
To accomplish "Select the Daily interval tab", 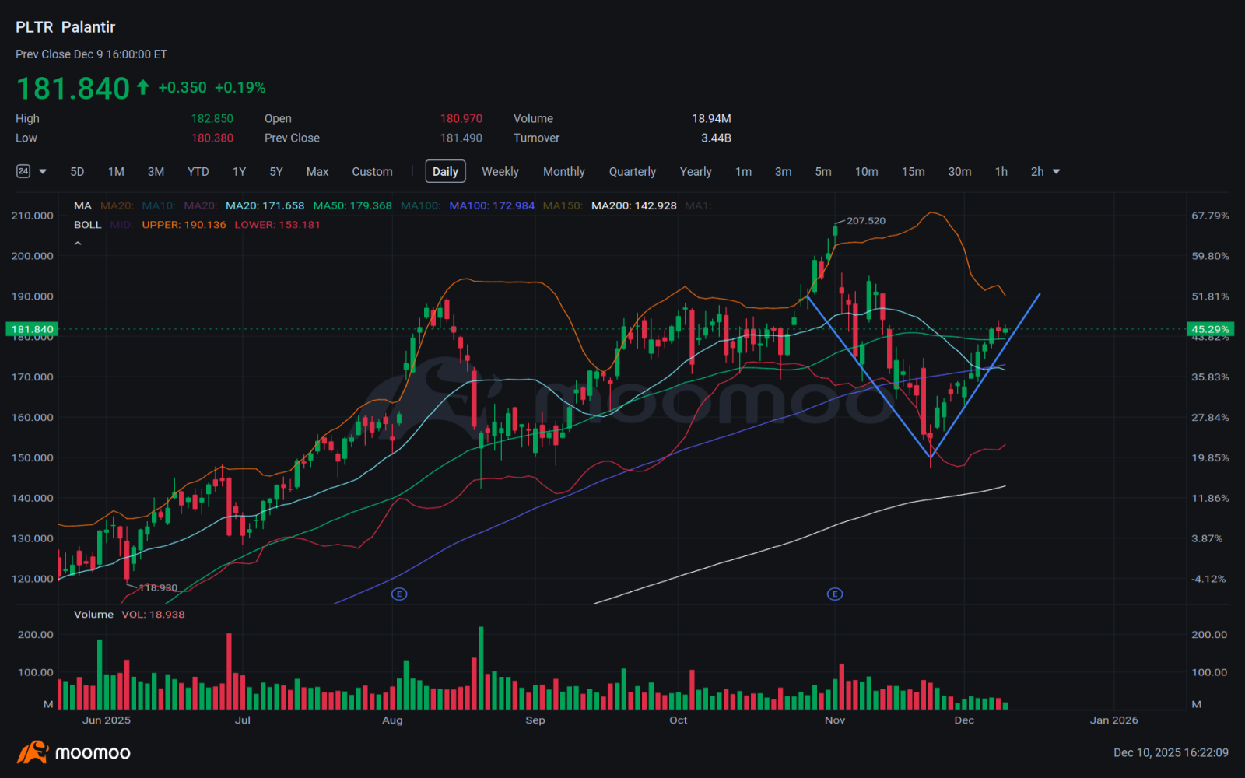I will (x=445, y=171).
